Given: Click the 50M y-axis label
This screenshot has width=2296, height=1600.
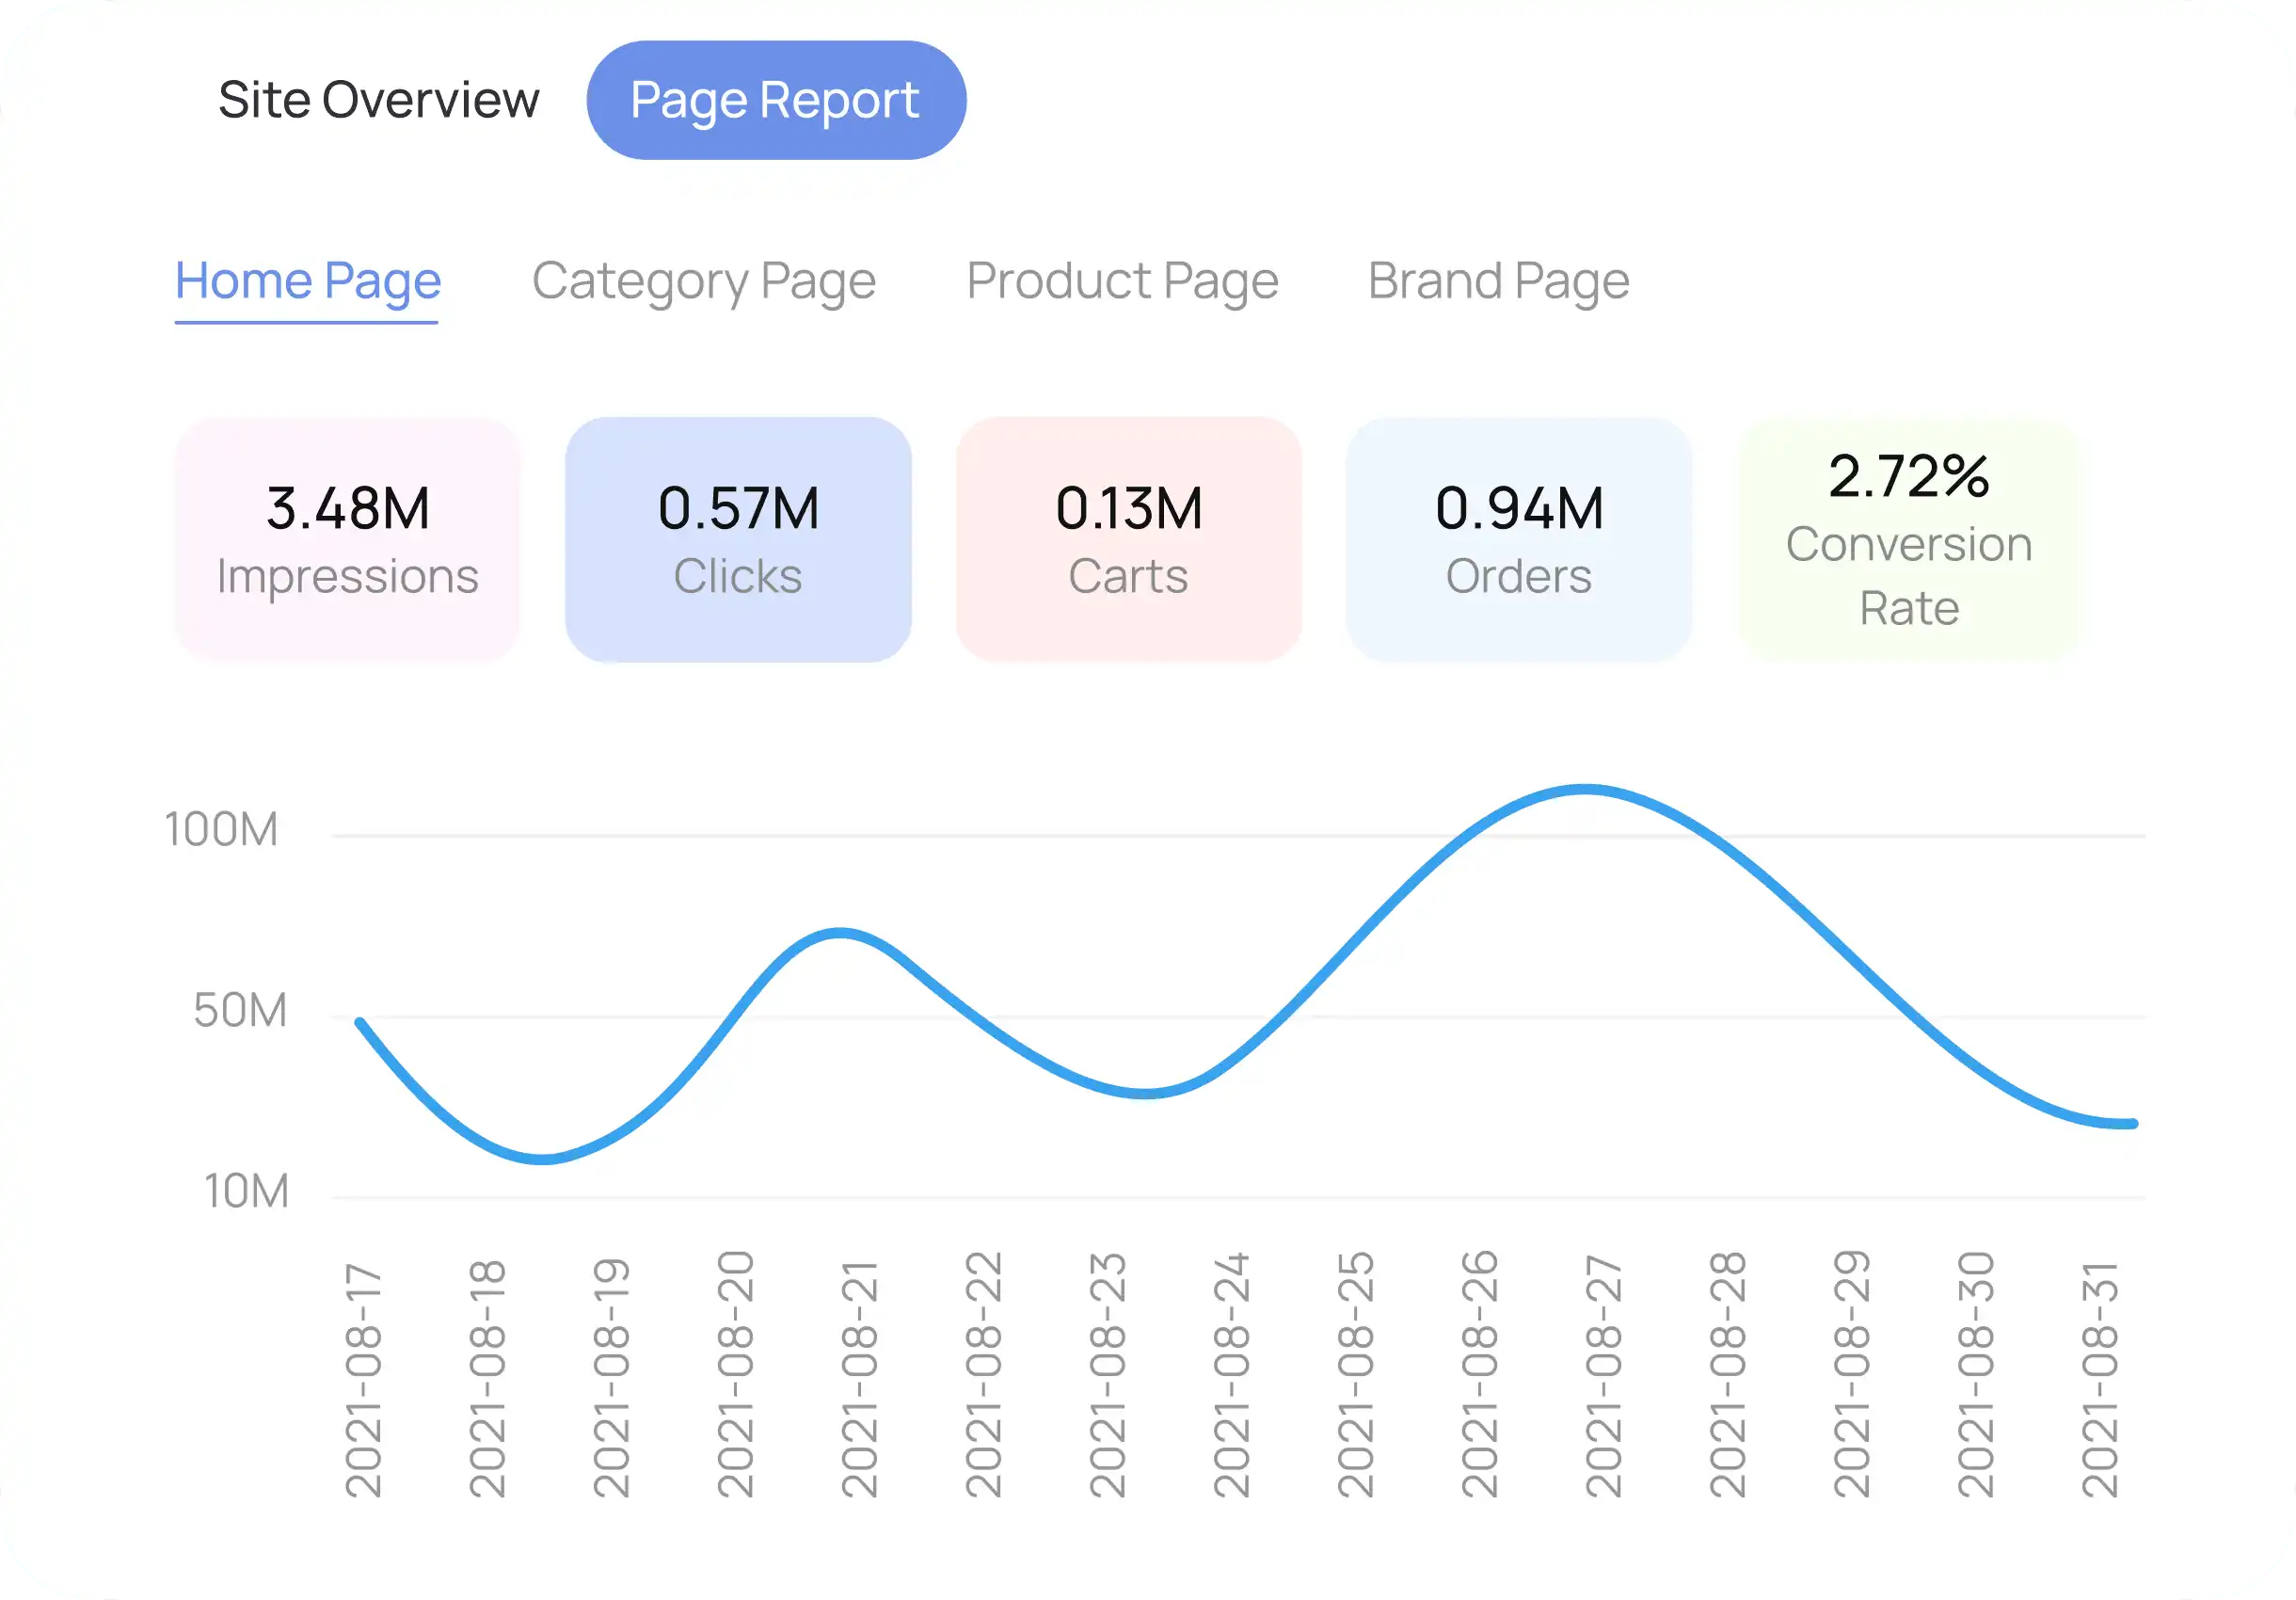Looking at the screenshot, I should point(240,1011).
